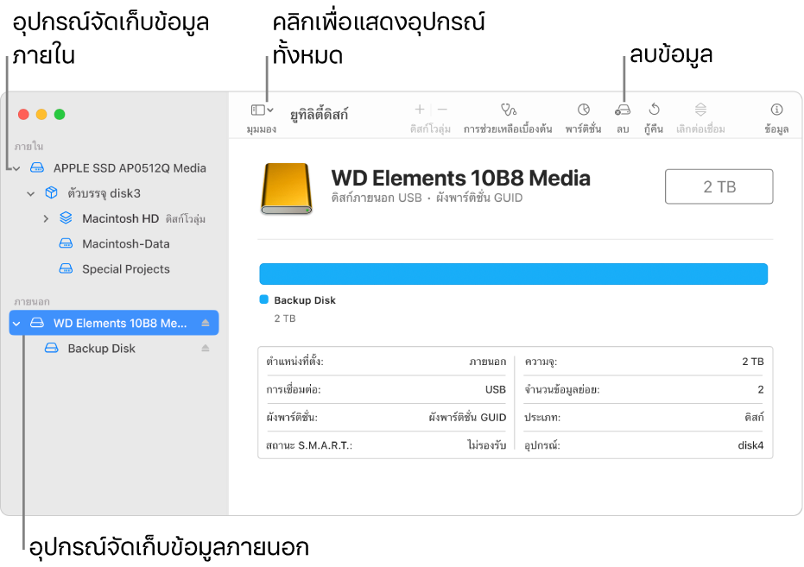Click the 2 TB capacity box
The width and height of the screenshot is (804, 567).
(719, 186)
